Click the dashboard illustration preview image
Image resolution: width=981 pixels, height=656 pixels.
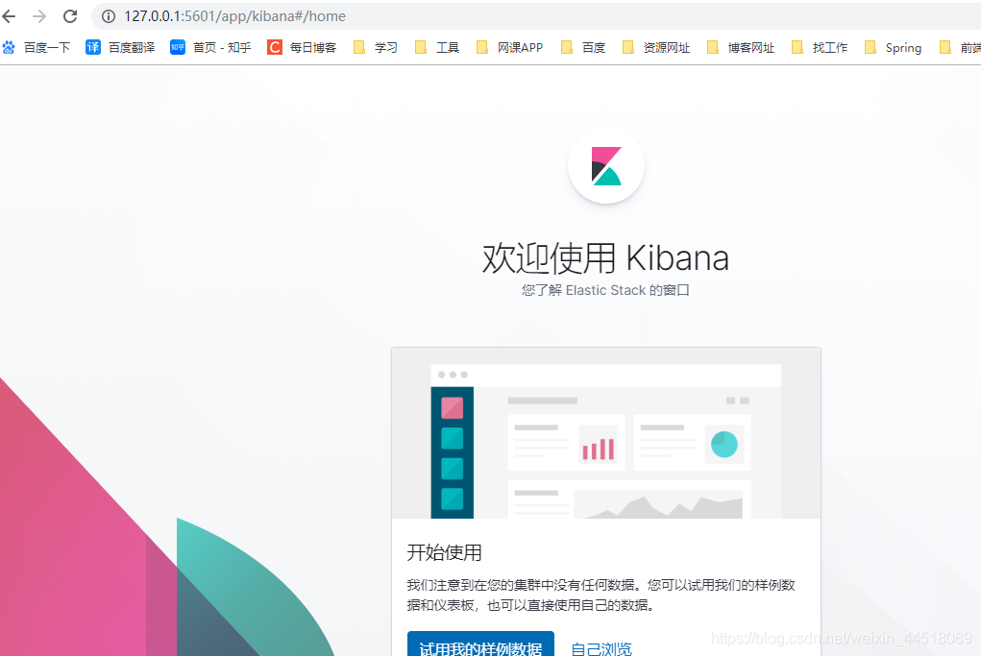tap(606, 433)
